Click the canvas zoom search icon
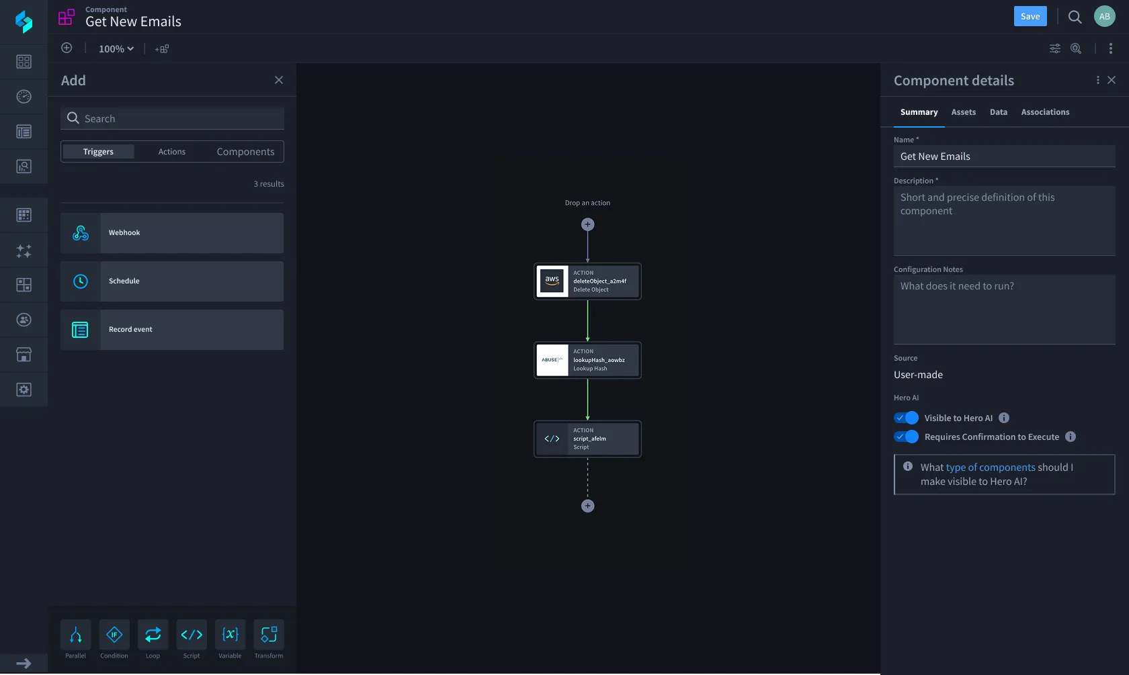1129x675 pixels. tap(1076, 48)
